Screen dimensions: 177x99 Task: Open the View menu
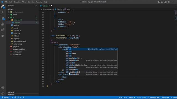point(24,2)
